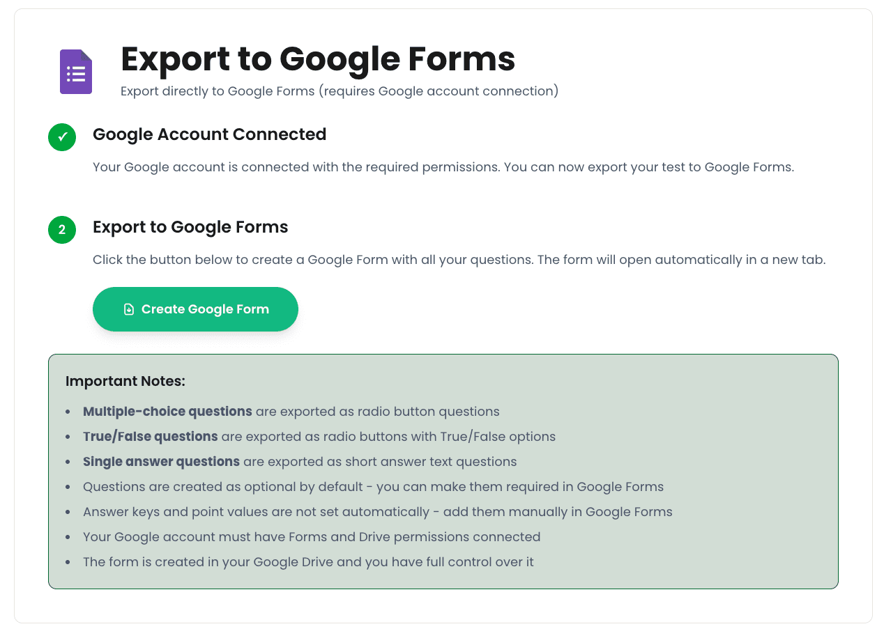Image resolution: width=884 pixels, height=638 pixels.
Task: Select the Google Account Connected heading
Action: coord(209,134)
